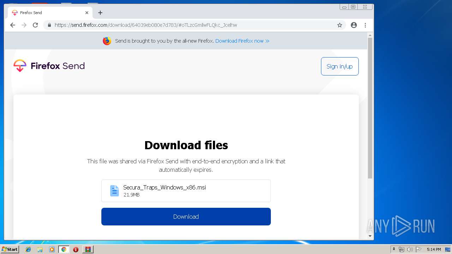Click the address bar URL

(x=146, y=25)
